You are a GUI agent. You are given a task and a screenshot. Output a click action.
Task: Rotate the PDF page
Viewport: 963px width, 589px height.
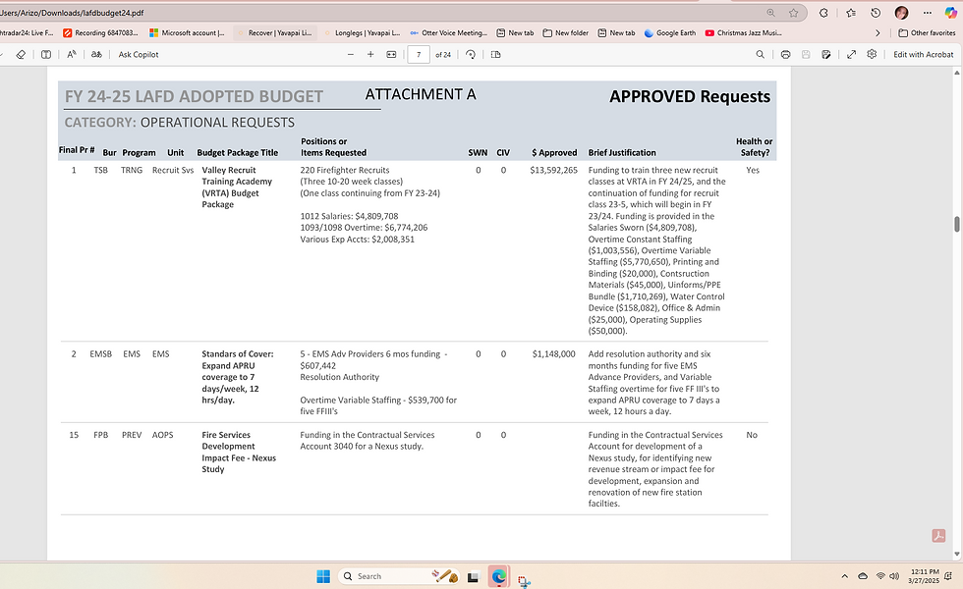point(471,55)
